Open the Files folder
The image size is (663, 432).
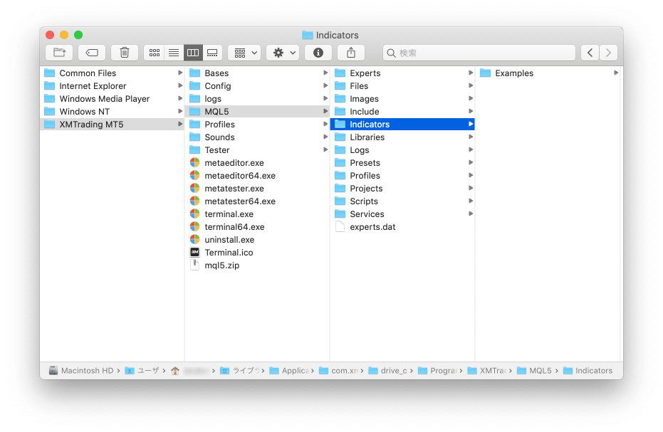(x=402, y=86)
